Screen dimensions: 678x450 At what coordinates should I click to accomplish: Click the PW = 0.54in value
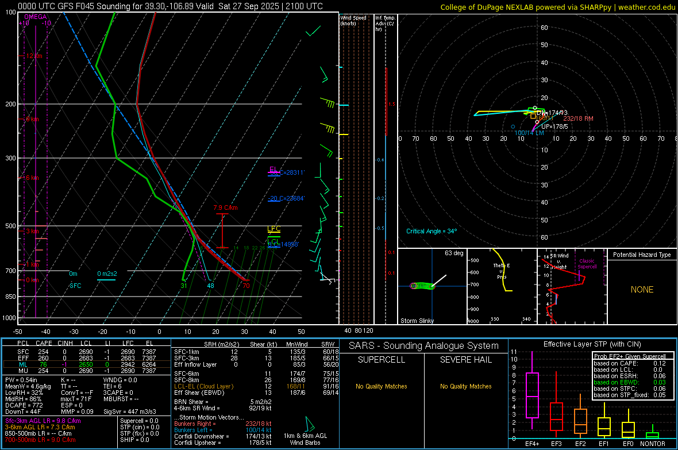point(21,380)
